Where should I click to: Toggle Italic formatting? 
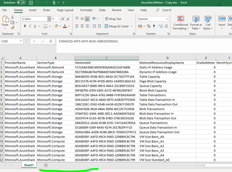click(x=30, y=26)
